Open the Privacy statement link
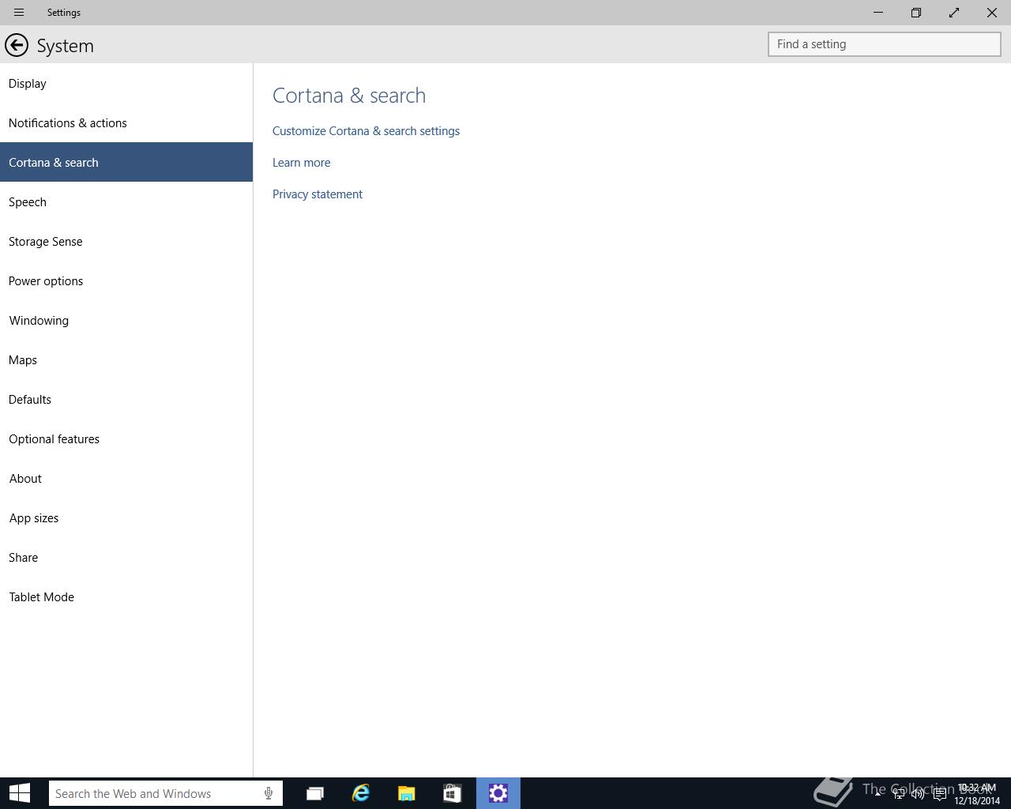 pos(318,194)
